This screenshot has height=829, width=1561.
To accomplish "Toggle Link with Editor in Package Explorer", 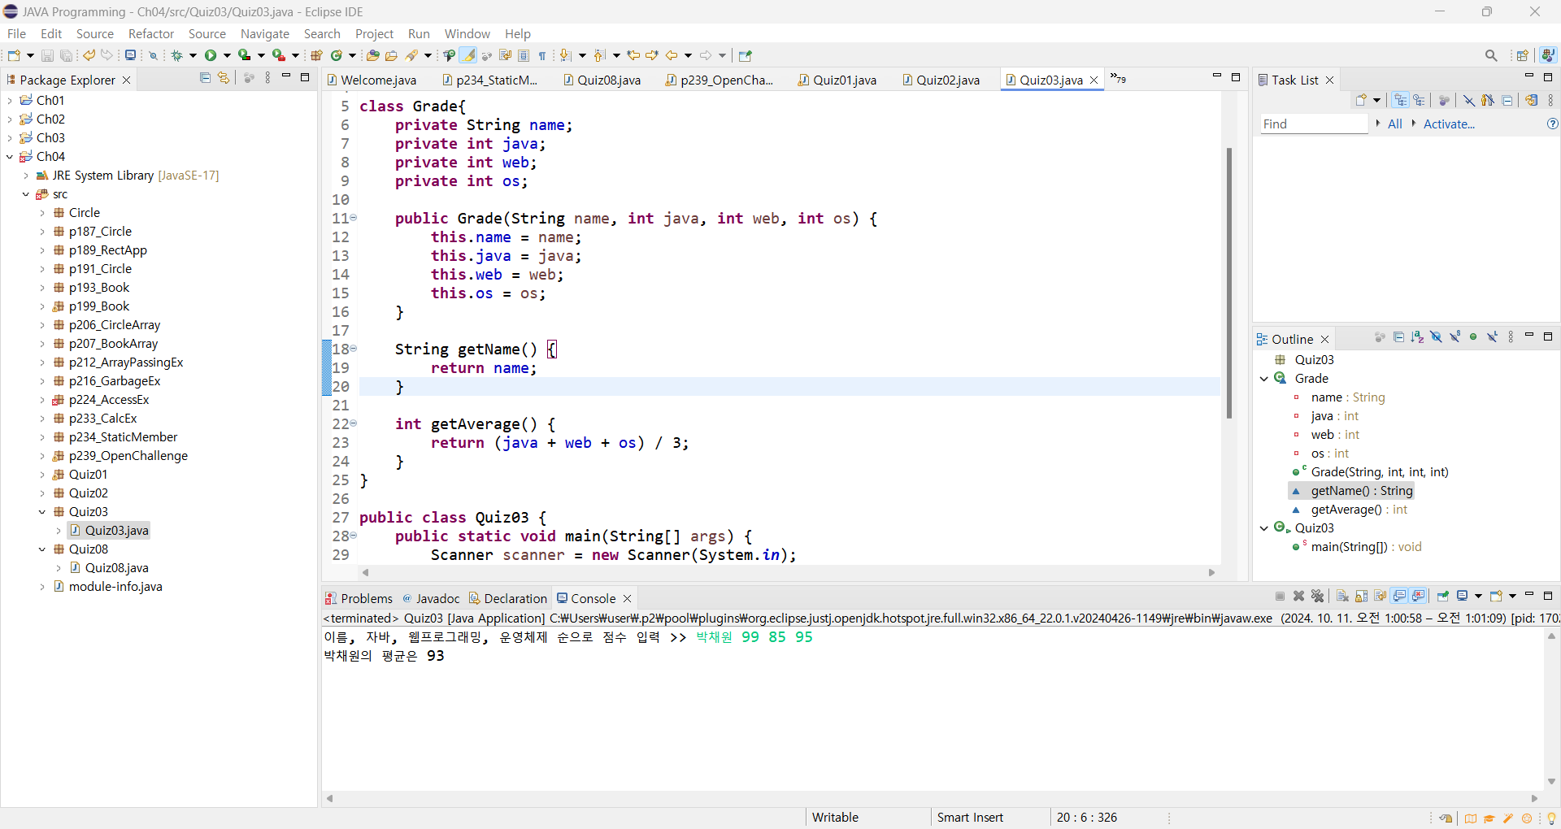I will [x=224, y=77].
